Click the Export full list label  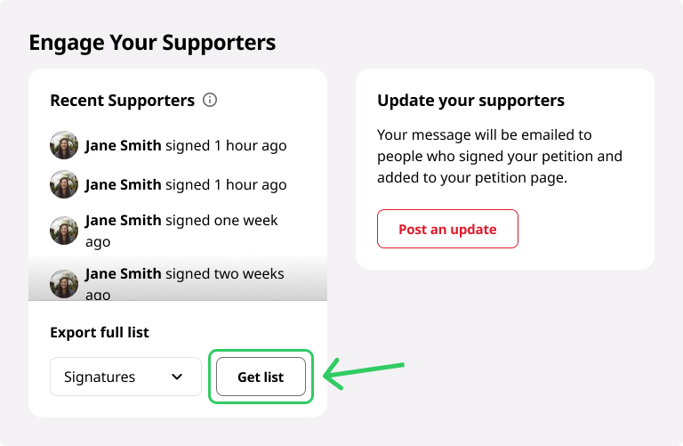(x=100, y=332)
